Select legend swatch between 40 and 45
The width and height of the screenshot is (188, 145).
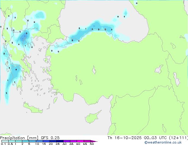pyautogui.click(x=80, y=141)
